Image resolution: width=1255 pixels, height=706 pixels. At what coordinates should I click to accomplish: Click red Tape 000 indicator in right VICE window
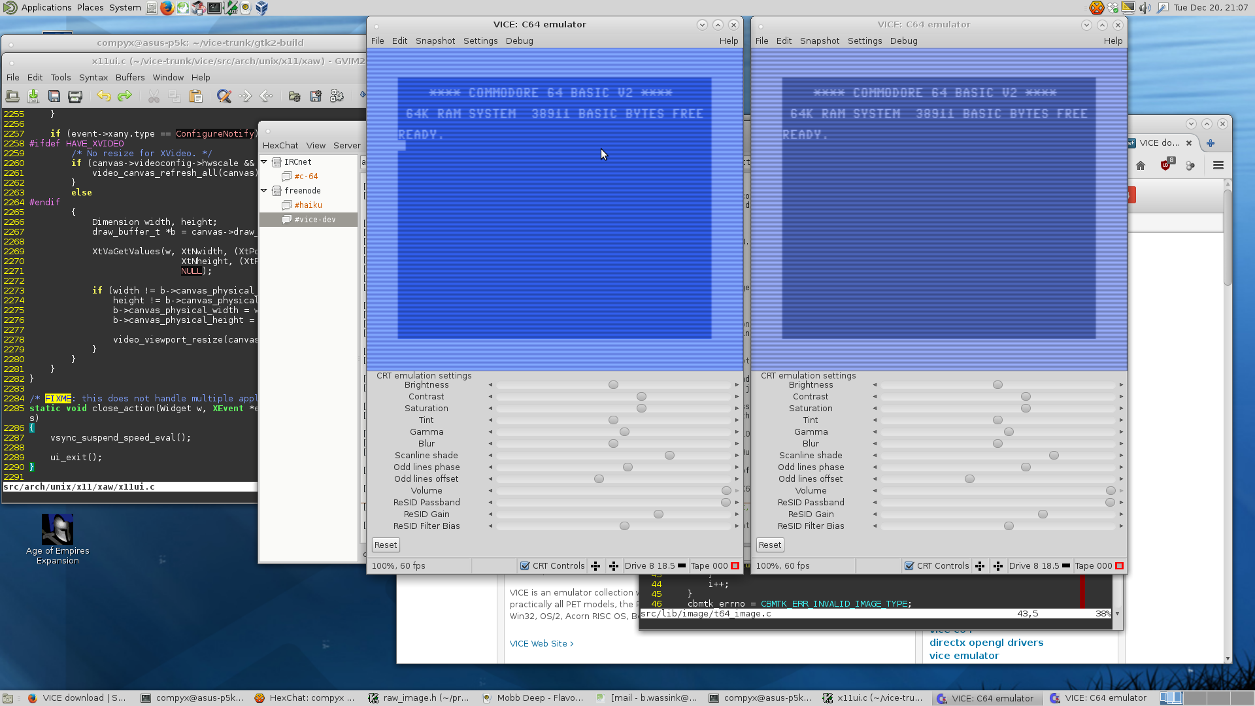point(1119,566)
